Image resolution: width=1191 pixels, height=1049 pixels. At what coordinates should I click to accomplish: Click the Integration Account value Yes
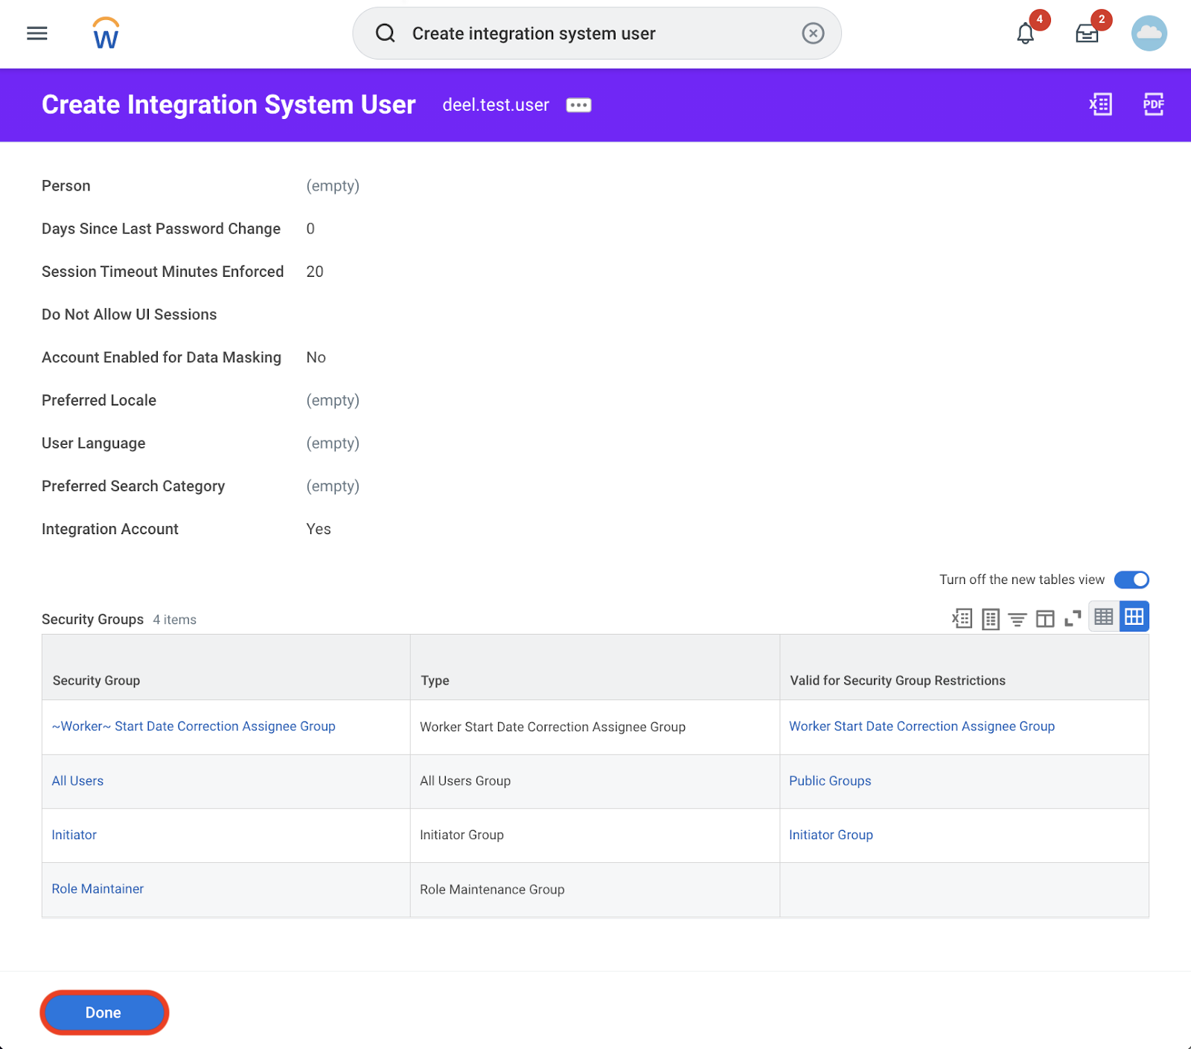(319, 529)
